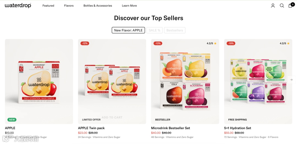
Task: Click the waterdrop logo
Action: point(18,5)
